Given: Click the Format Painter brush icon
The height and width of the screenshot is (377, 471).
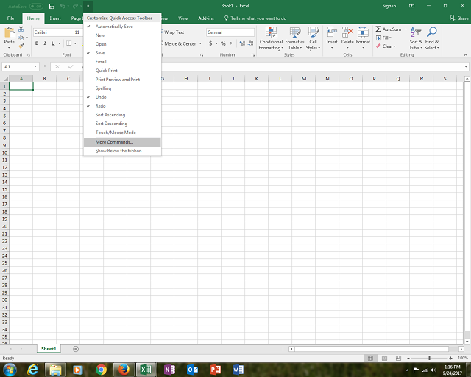Looking at the screenshot, I should point(21,46).
